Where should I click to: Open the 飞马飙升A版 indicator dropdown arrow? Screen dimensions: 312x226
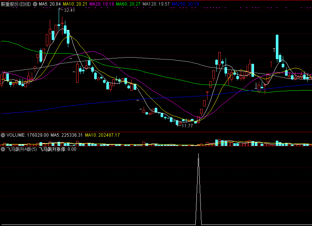tap(3, 149)
